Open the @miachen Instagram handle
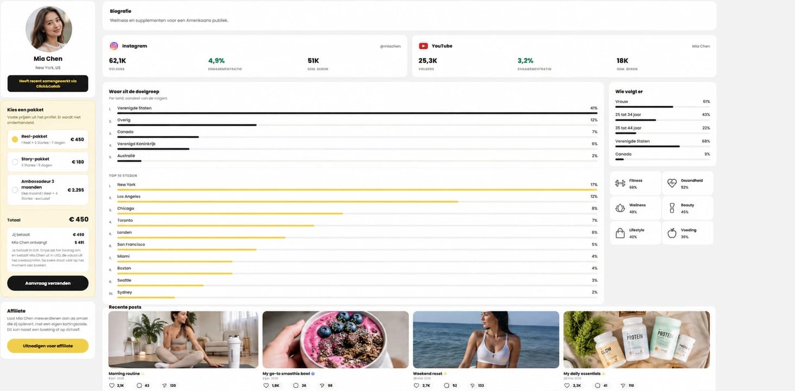Screen dimensions: 795x391 [390, 46]
